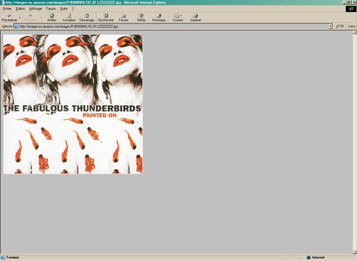Minimize the Internet Explorer window

(344, 3)
